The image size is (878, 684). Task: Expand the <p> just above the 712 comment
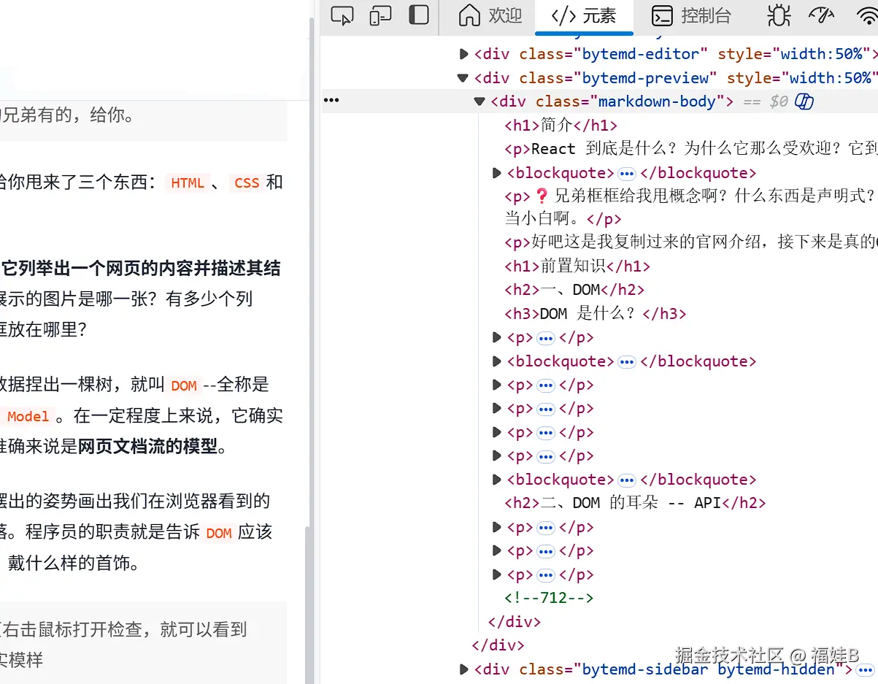(x=497, y=575)
